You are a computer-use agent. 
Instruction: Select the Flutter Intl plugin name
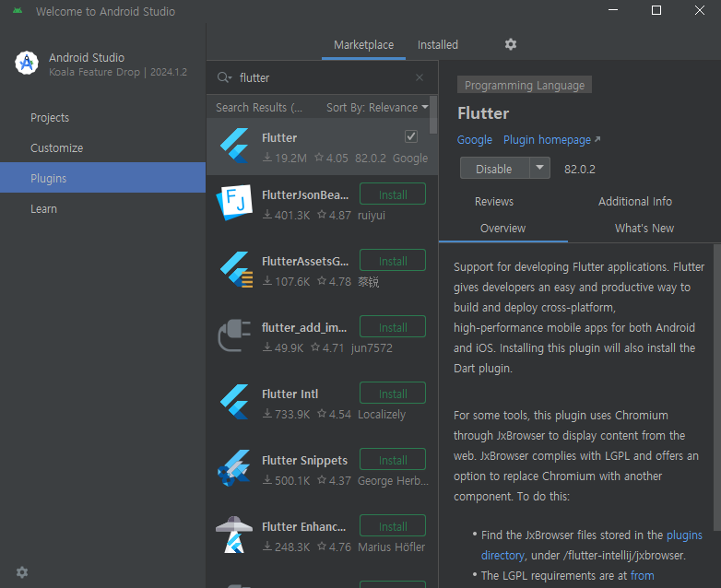290,394
